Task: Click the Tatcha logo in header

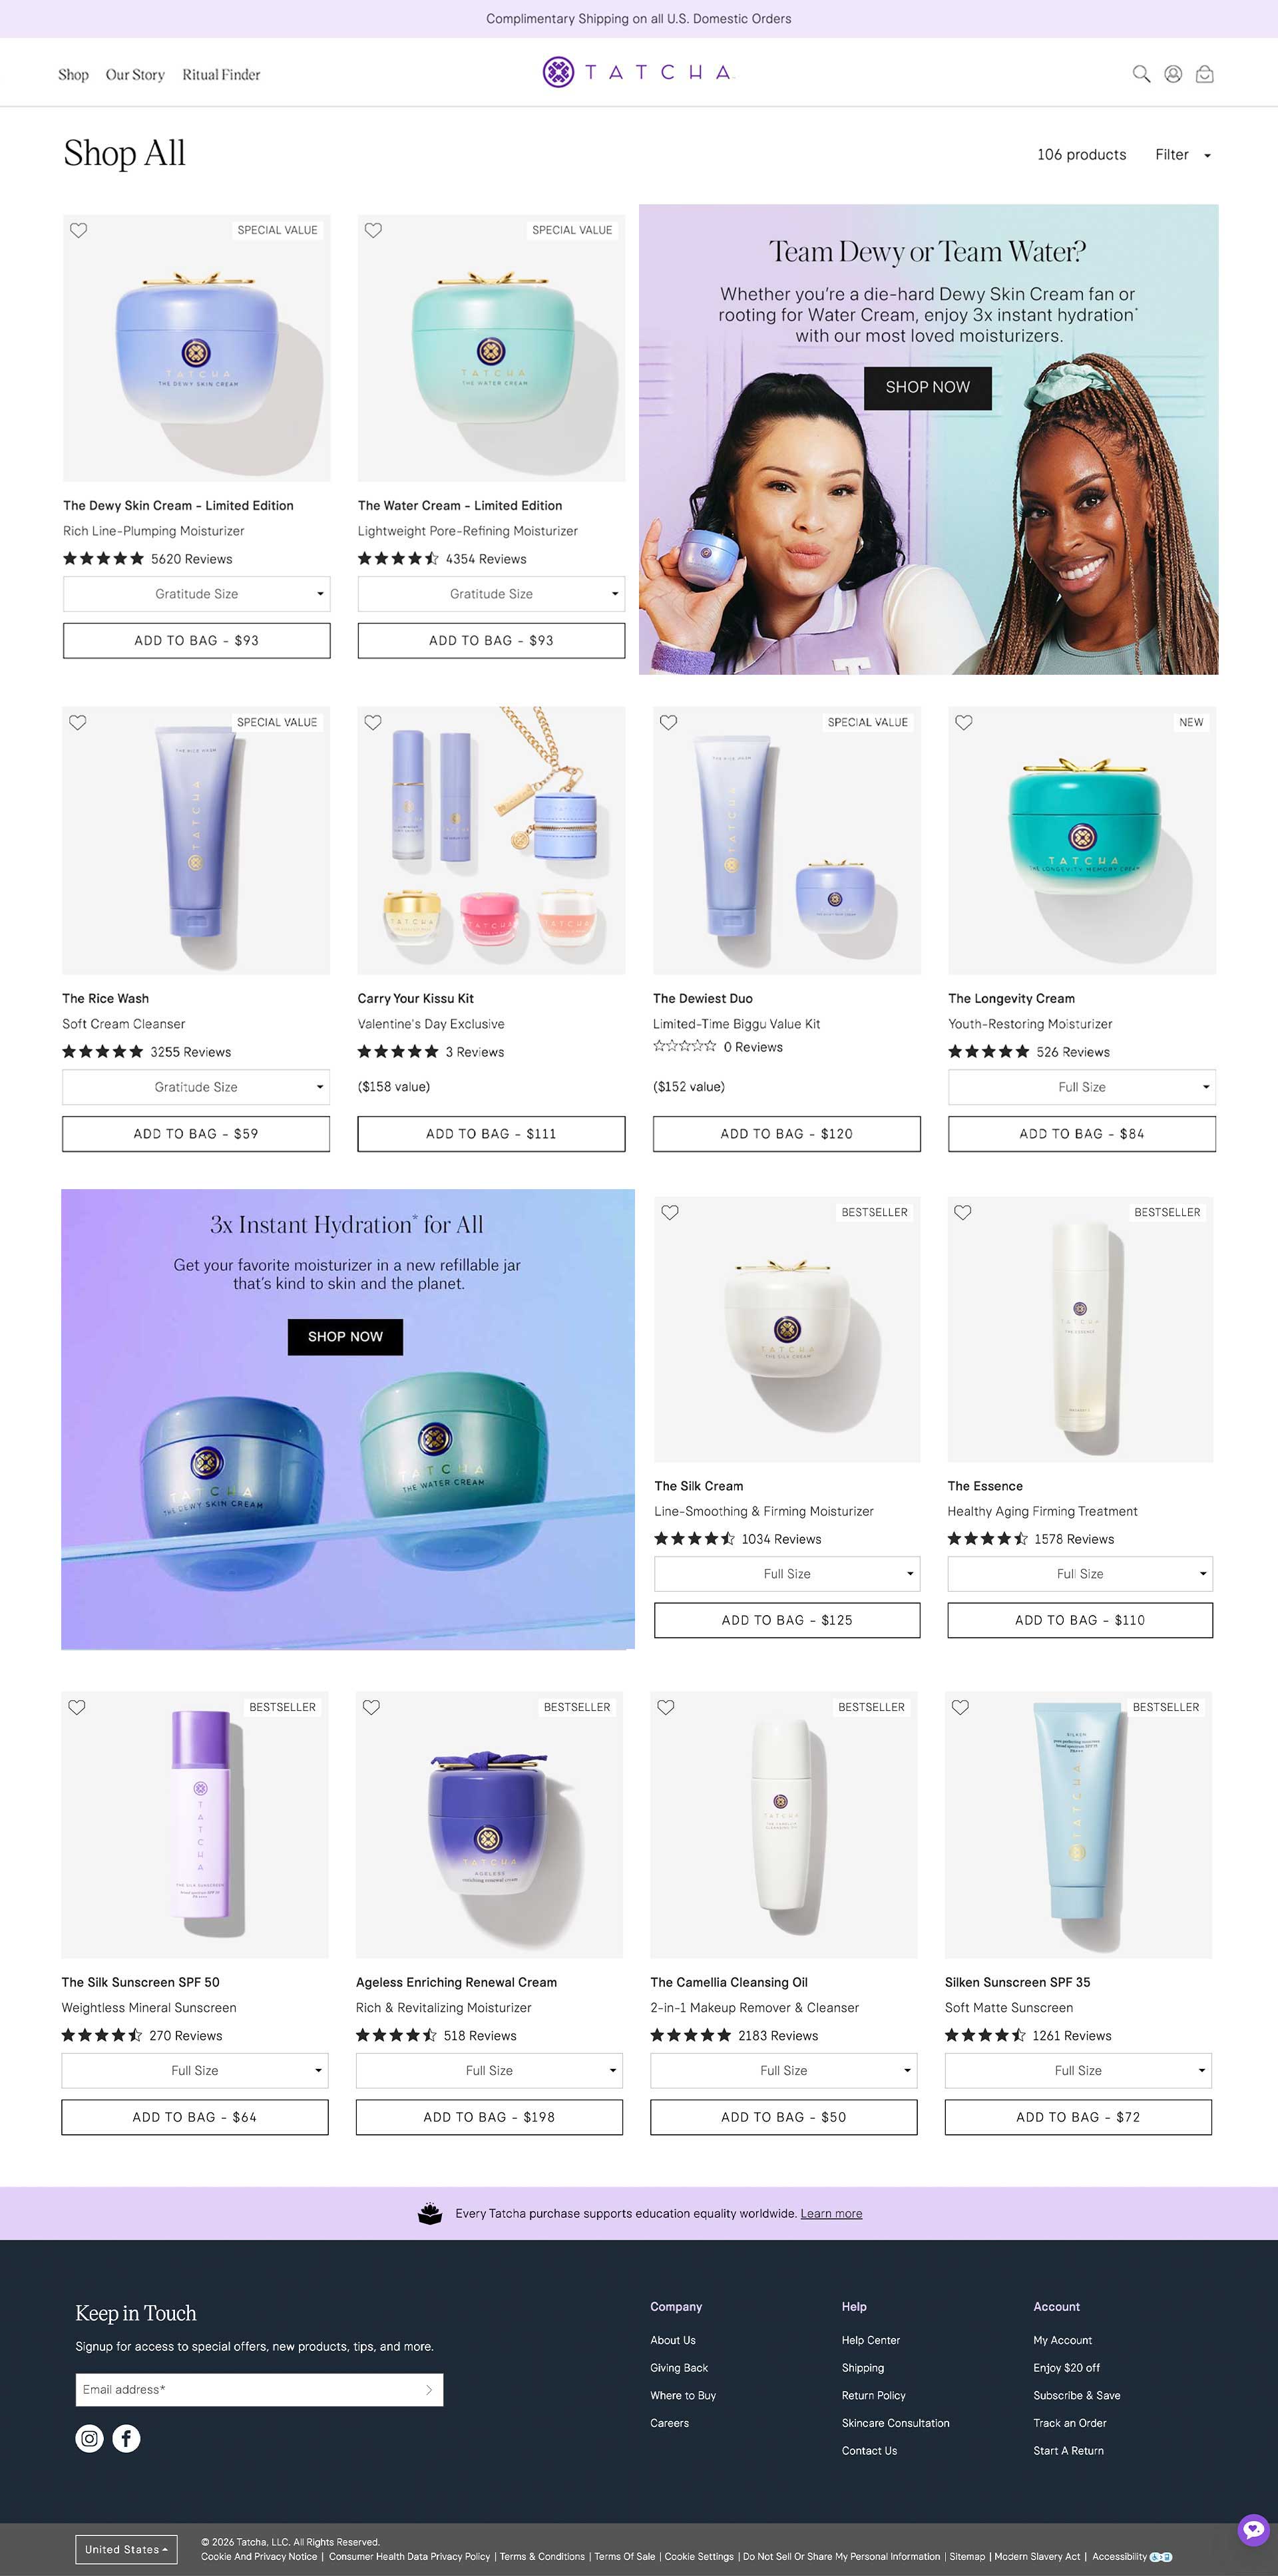Action: pyautogui.click(x=638, y=72)
